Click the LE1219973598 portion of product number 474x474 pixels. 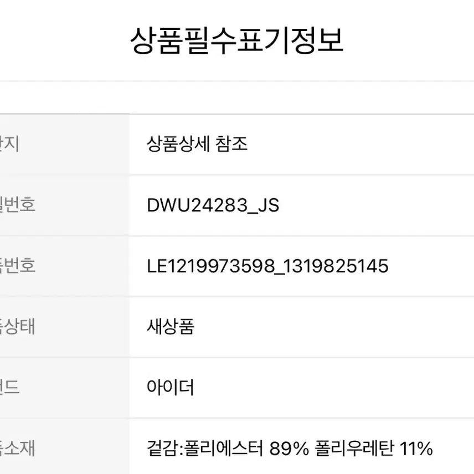coord(211,266)
